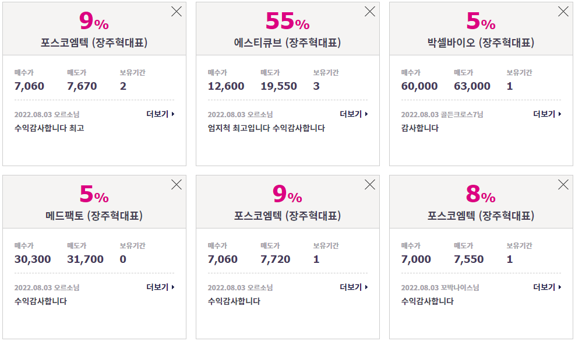Close the 9% 포스코엠텍 card with 매도가 7,670
The height and width of the screenshot is (341, 575).
tap(177, 12)
